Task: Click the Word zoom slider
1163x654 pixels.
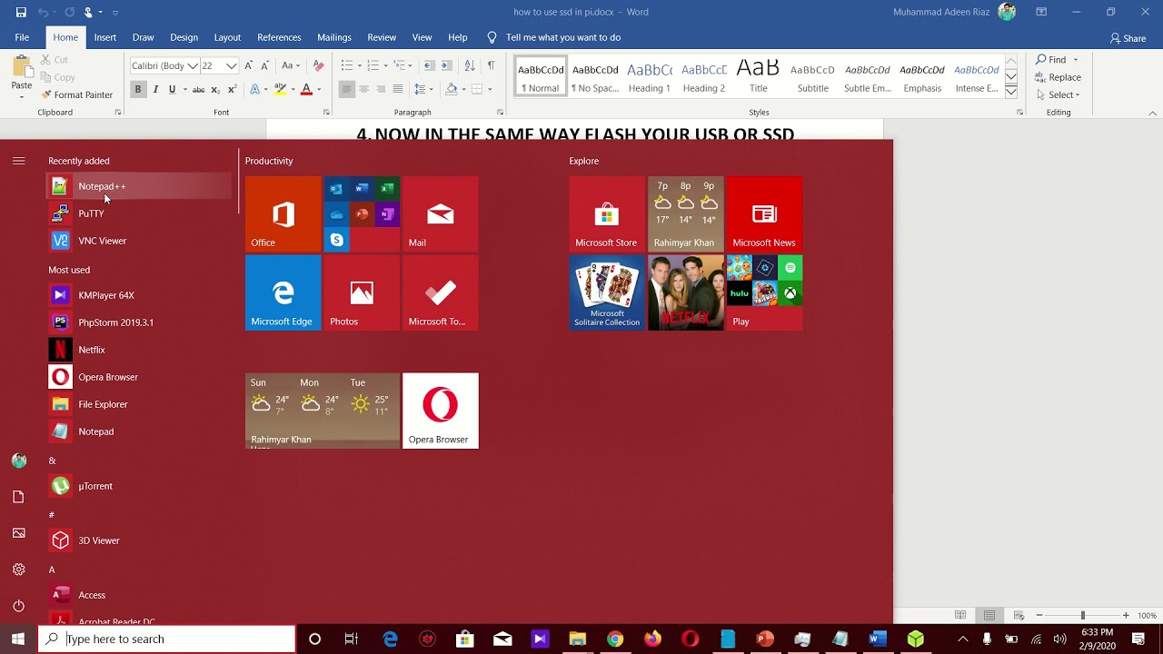Action: click(x=1082, y=615)
